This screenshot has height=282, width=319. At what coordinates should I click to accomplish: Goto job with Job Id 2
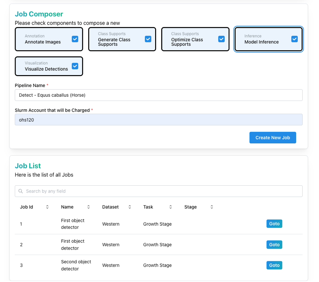(274, 244)
